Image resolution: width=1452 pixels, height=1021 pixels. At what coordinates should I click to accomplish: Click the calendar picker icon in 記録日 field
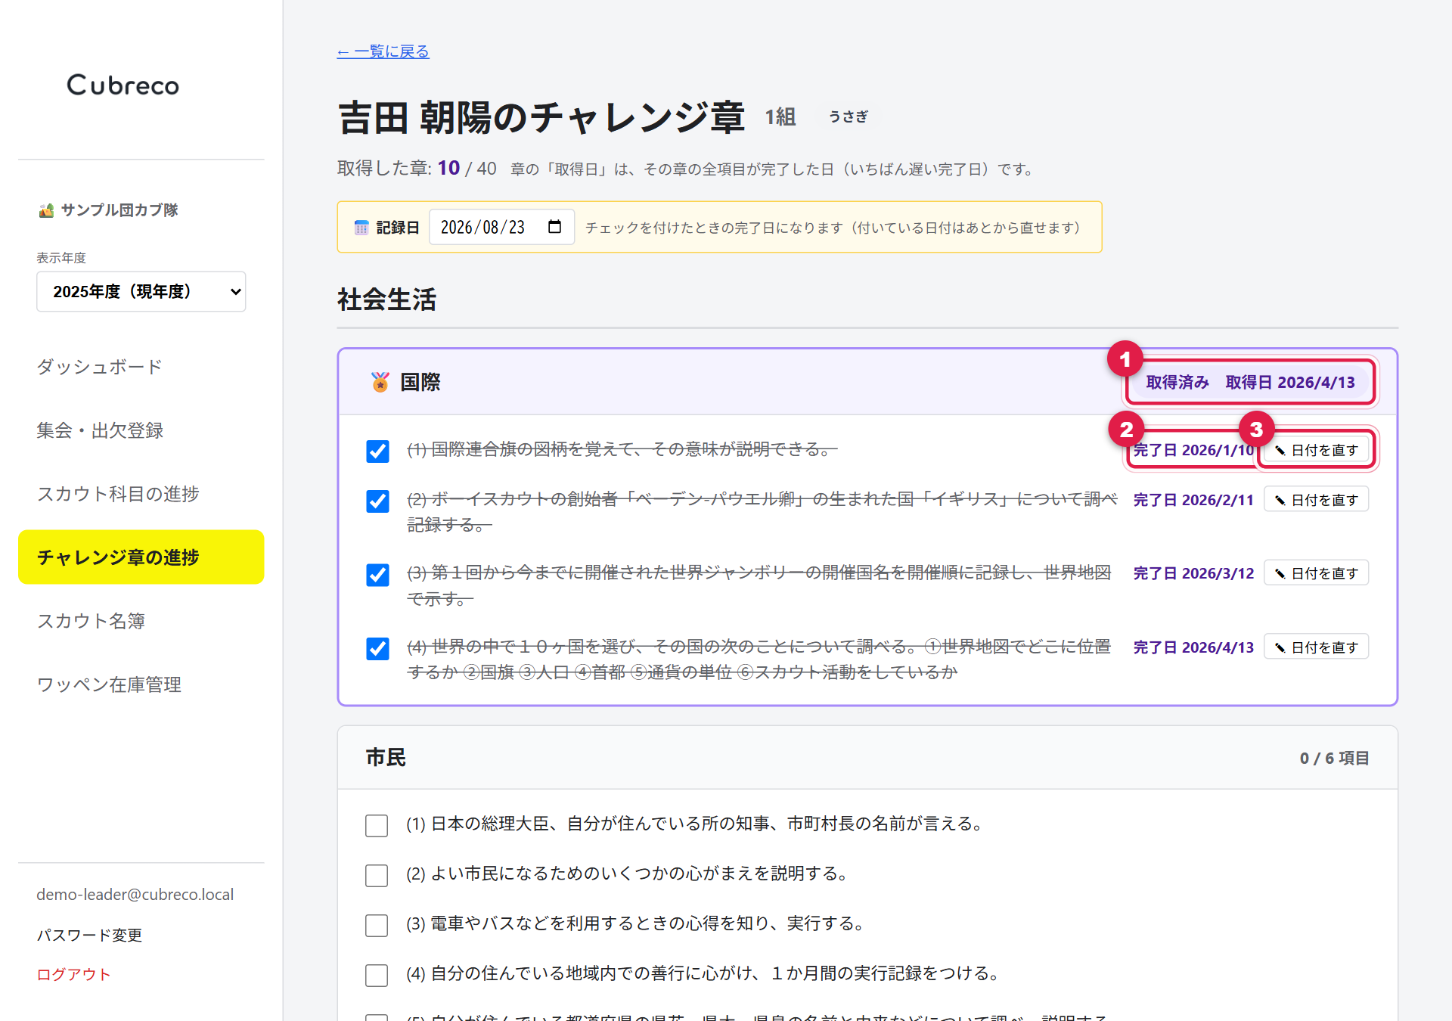[x=554, y=227]
